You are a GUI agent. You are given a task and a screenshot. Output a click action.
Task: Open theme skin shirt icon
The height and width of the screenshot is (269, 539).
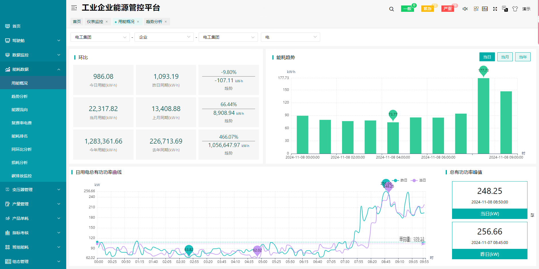515,9
